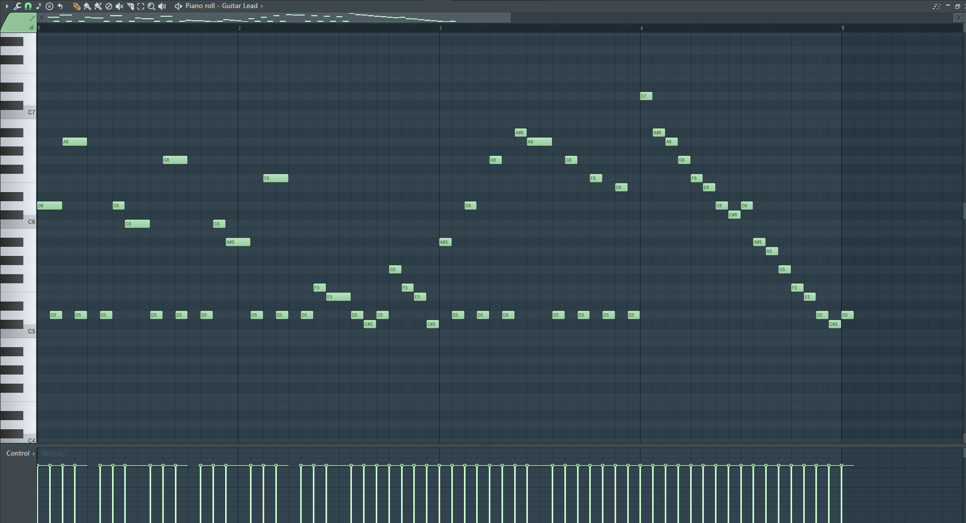Viewport: 966px width, 523px height.
Task: Select the Playback speaker tool
Action: (x=162, y=6)
